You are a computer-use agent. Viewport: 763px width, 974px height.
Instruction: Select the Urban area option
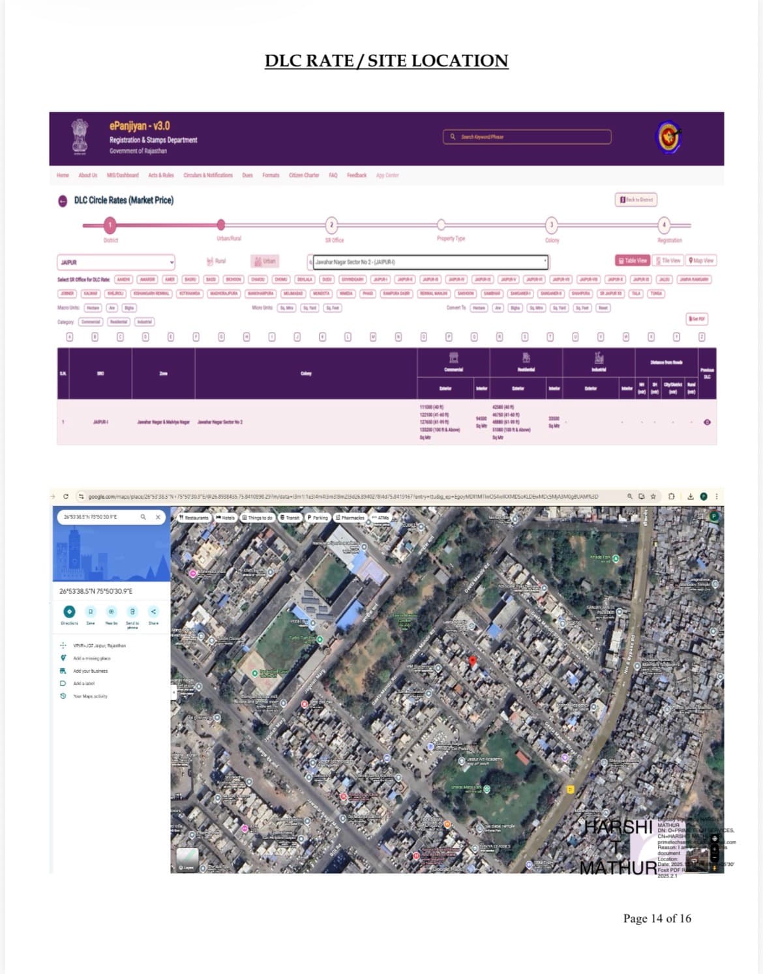coord(265,261)
